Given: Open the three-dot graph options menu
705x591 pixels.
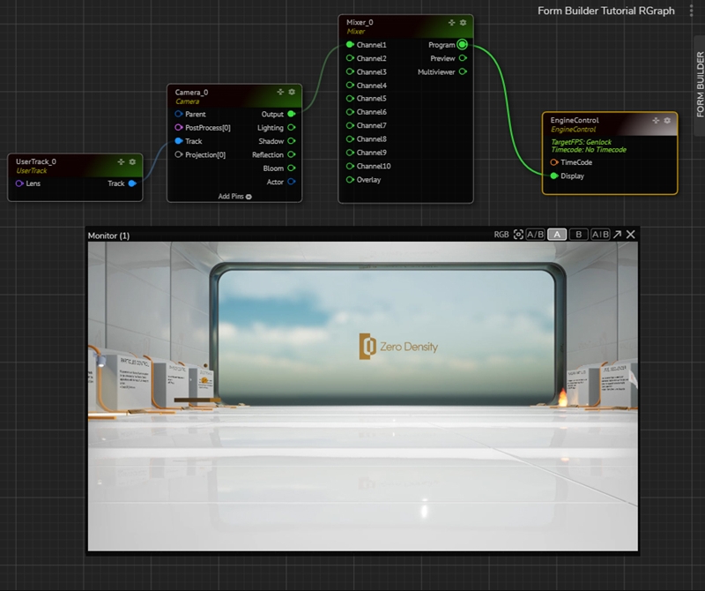Looking at the screenshot, I should tap(691, 11).
